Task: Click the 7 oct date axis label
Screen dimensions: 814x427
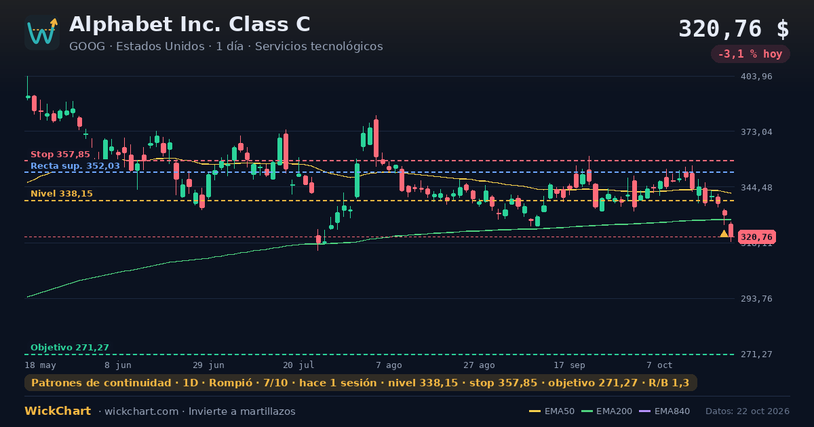Action: pos(659,365)
